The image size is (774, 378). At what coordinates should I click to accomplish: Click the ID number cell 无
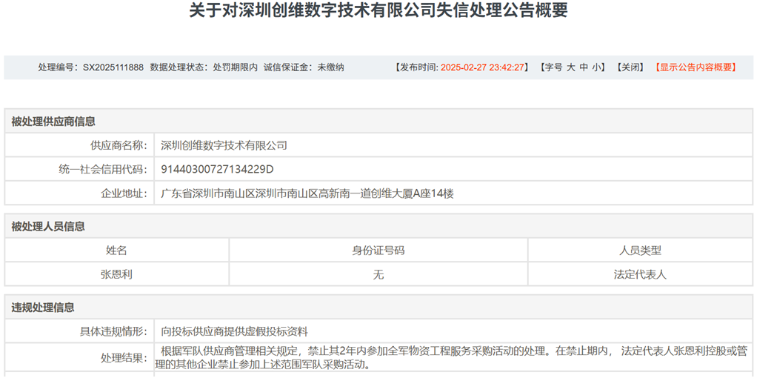coord(378,275)
